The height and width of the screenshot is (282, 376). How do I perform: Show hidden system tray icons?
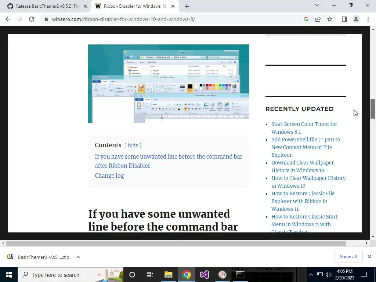pyautogui.click(x=311, y=275)
